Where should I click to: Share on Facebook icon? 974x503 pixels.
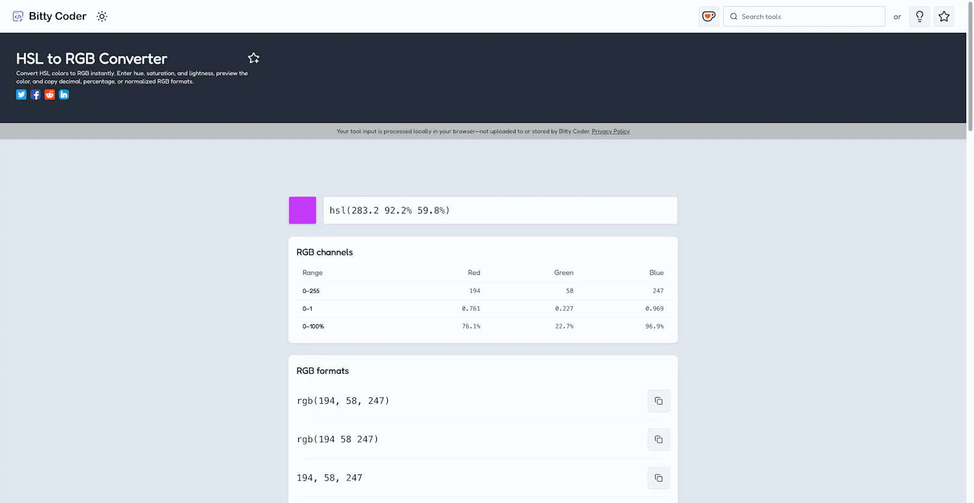[x=35, y=94]
